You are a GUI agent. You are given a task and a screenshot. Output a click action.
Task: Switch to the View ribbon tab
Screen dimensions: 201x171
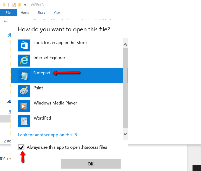(57, 13)
